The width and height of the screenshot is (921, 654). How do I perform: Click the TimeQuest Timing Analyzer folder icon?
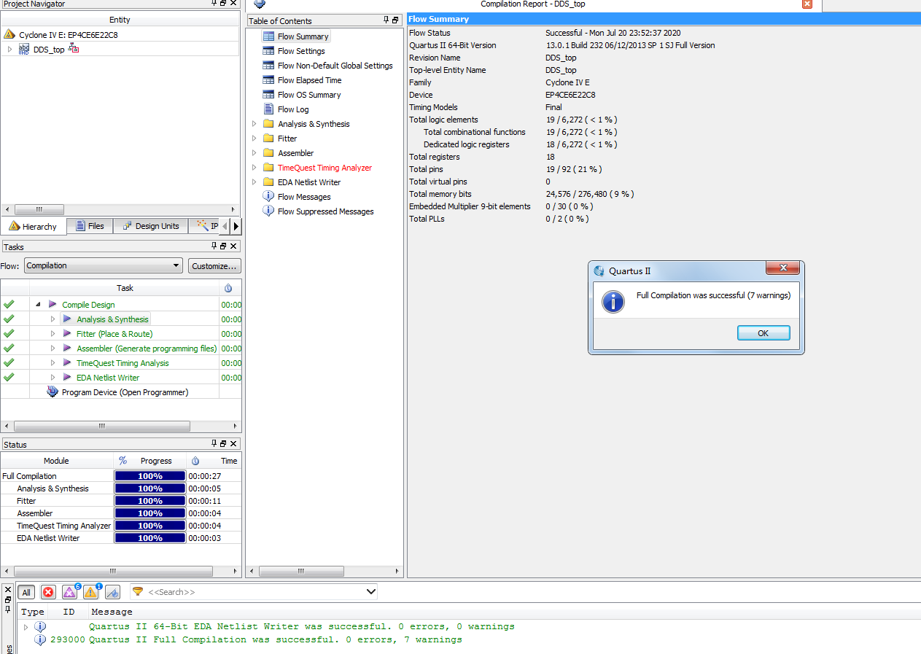pyautogui.click(x=268, y=168)
